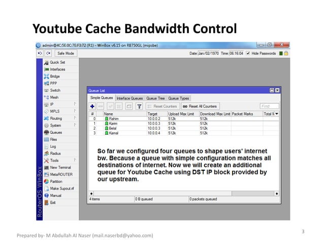Click Make Supout.rif
Image resolution: width=324 pixels, height=243 pixels.
coord(60,189)
